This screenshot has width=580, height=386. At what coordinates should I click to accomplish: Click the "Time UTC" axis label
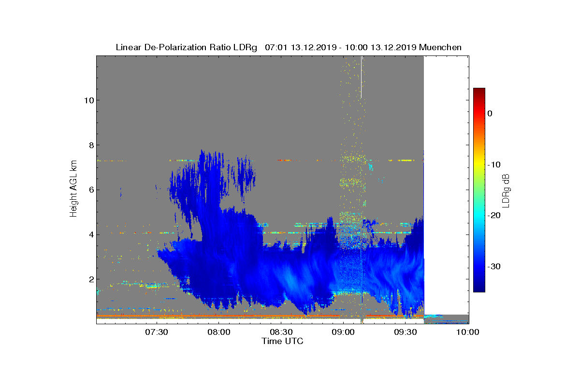[x=283, y=341]
